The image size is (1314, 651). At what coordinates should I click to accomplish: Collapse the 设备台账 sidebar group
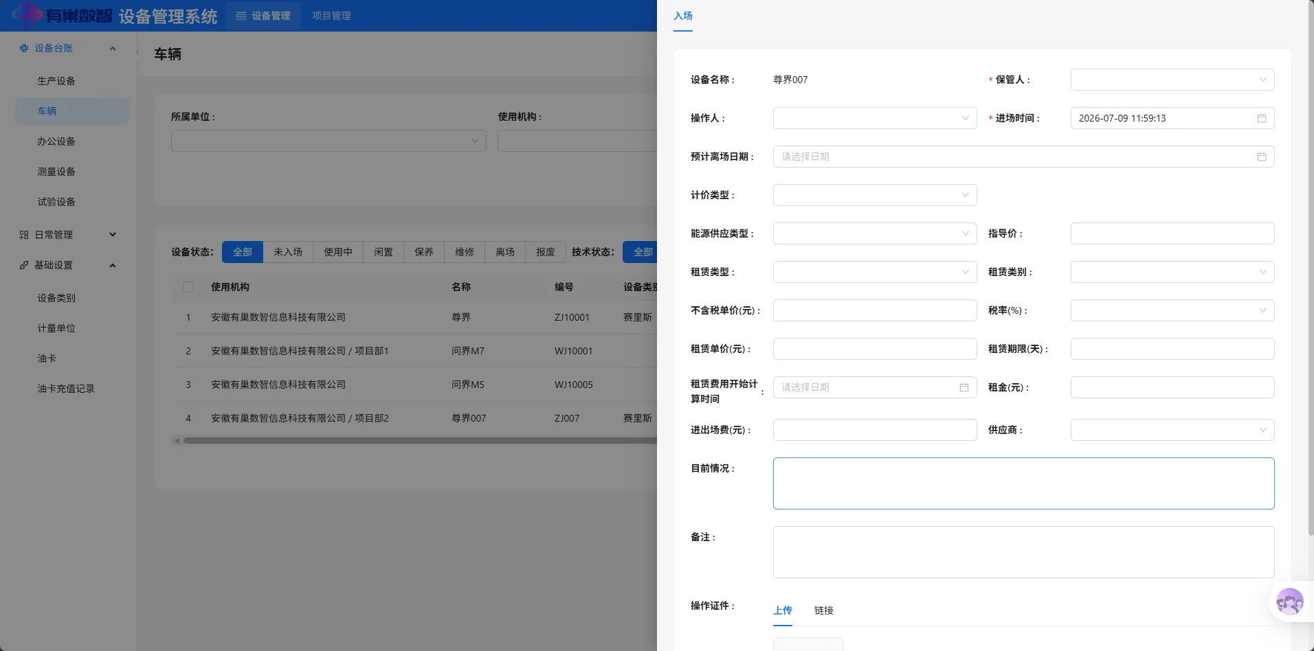coord(113,48)
